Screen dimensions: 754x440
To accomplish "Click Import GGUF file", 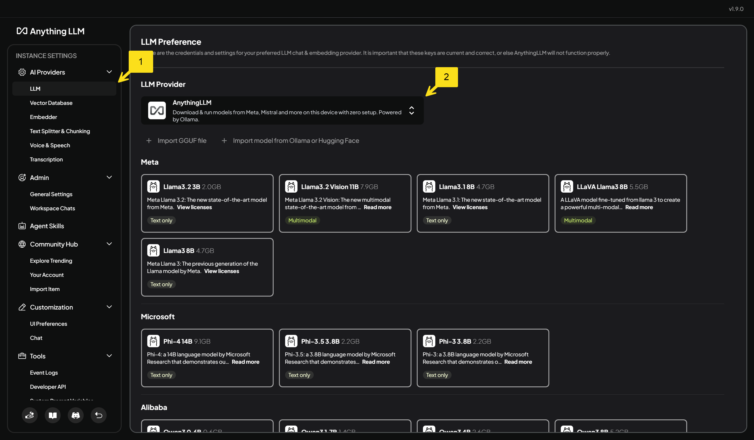I will 176,140.
